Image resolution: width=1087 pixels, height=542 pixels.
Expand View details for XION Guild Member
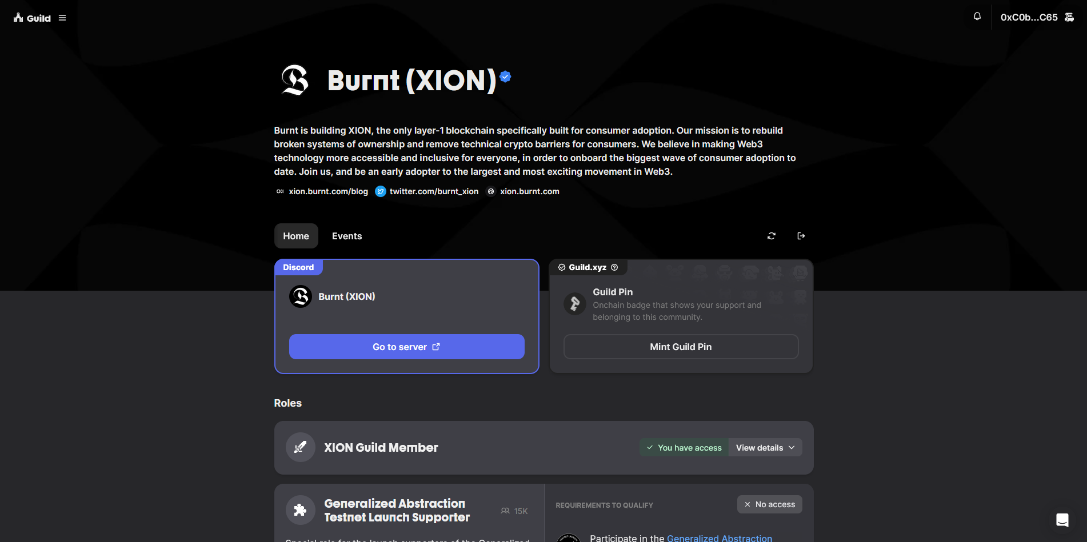tap(765, 448)
